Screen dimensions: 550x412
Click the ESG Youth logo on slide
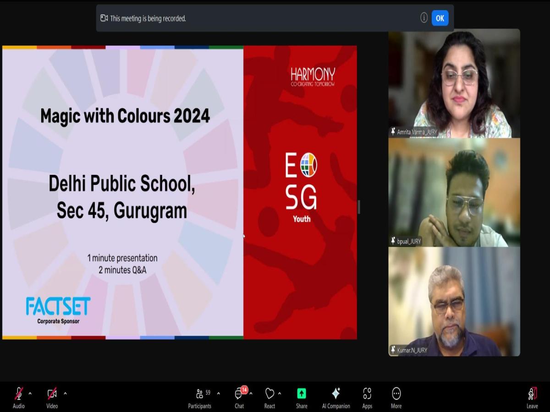pos(302,188)
